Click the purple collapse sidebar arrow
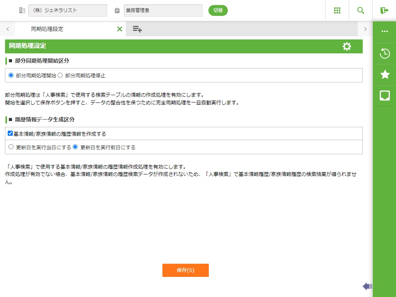This screenshot has height=297, width=396. [x=367, y=286]
